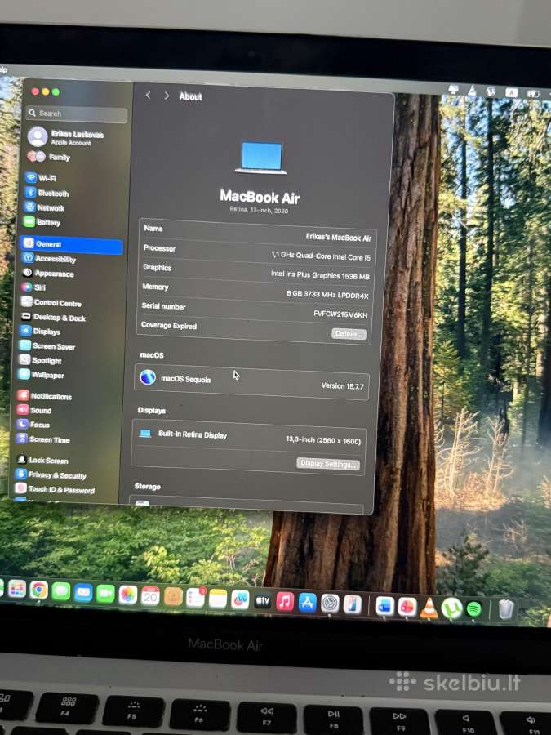This screenshot has height=735, width=551.
Task: Open Battery settings
Action: (42, 222)
